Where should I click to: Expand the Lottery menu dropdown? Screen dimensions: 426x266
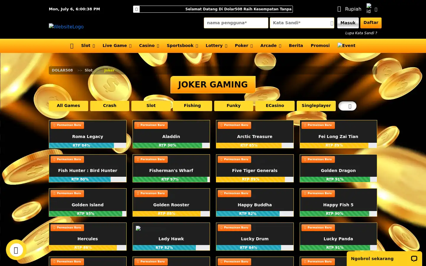click(216, 46)
